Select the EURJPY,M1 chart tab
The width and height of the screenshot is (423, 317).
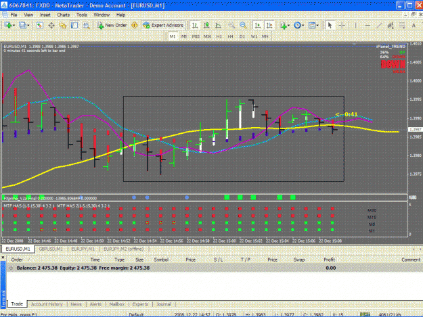pyautogui.click(x=83, y=249)
